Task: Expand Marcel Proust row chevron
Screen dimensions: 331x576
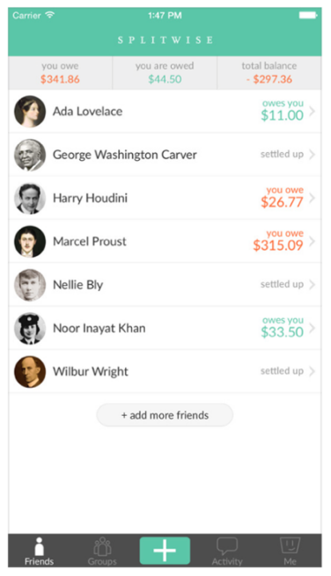Action: point(313,241)
